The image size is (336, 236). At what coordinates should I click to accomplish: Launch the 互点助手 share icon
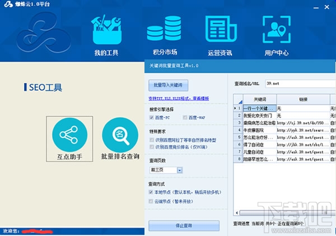point(69,135)
